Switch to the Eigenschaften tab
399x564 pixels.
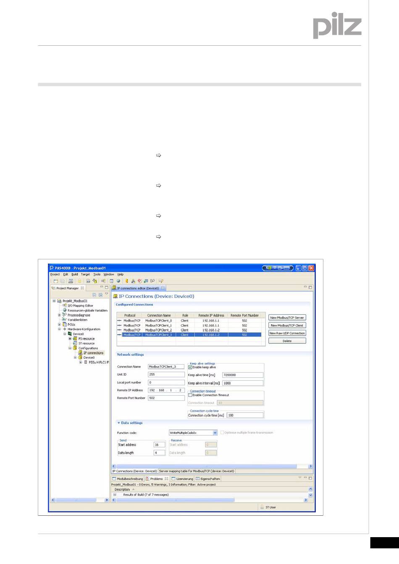click(x=207, y=479)
